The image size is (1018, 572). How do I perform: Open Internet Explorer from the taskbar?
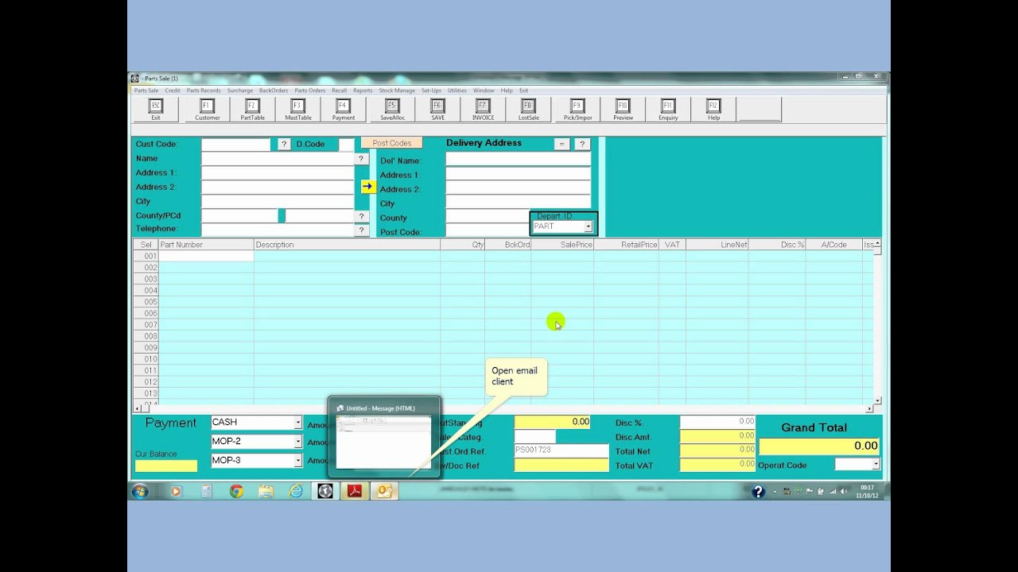[296, 492]
